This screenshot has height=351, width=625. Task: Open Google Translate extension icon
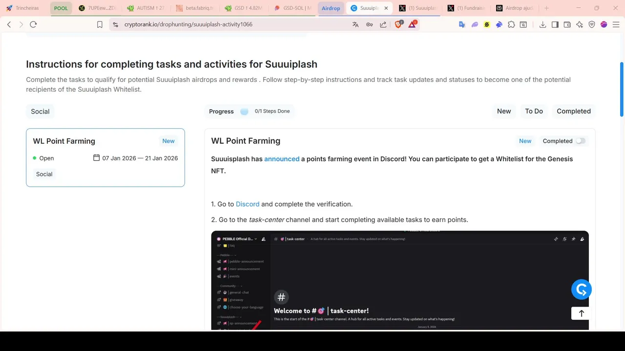(462, 24)
